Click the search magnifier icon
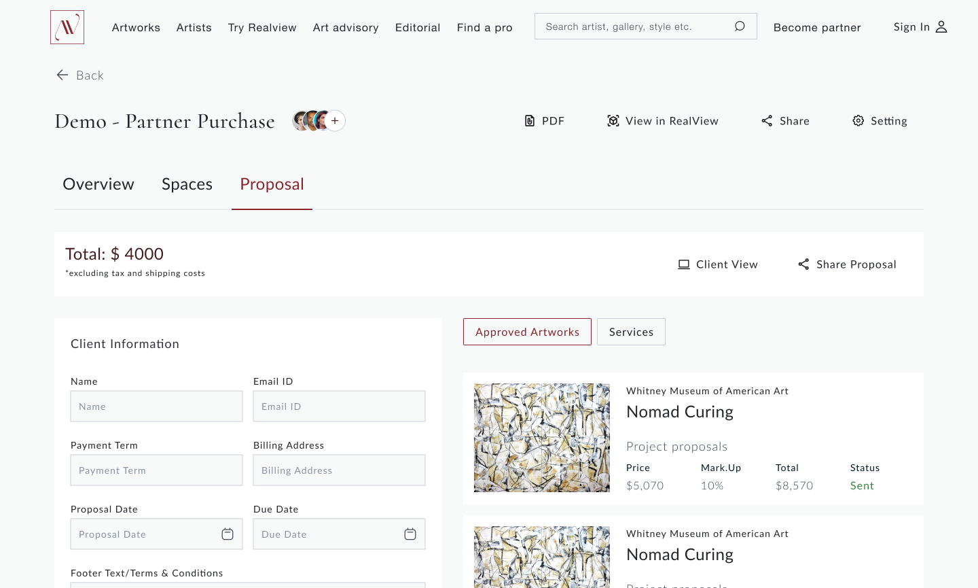The image size is (978, 588). [740, 27]
